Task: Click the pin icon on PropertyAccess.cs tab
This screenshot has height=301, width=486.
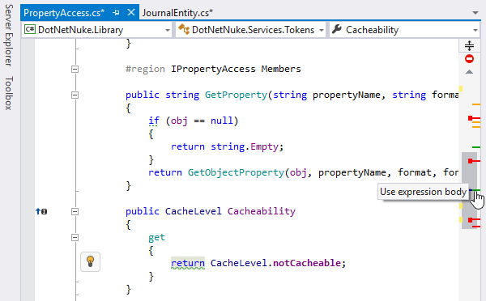Action: point(116,13)
